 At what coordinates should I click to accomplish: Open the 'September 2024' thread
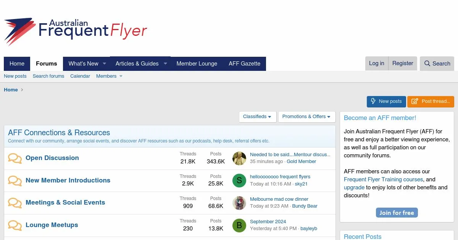(x=268, y=222)
